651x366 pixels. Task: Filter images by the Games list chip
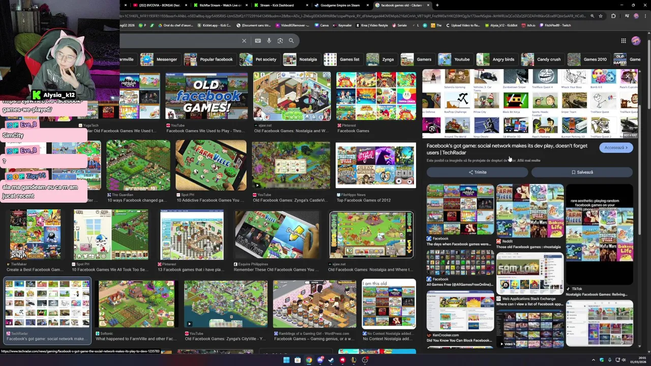(343, 59)
